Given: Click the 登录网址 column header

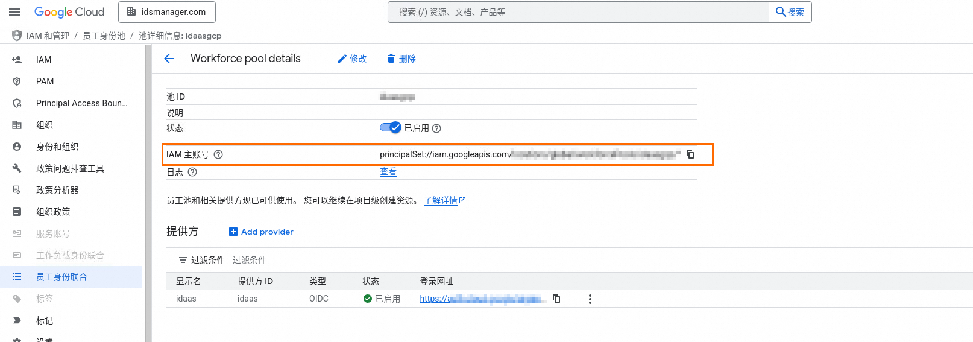Looking at the screenshot, I should click(436, 282).
